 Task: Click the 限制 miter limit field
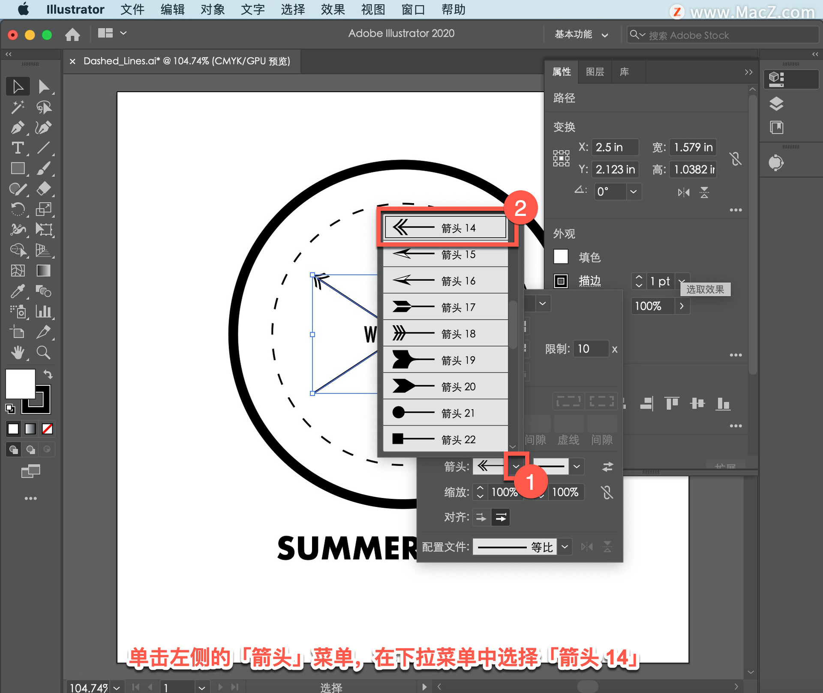(x=591, y=349)
